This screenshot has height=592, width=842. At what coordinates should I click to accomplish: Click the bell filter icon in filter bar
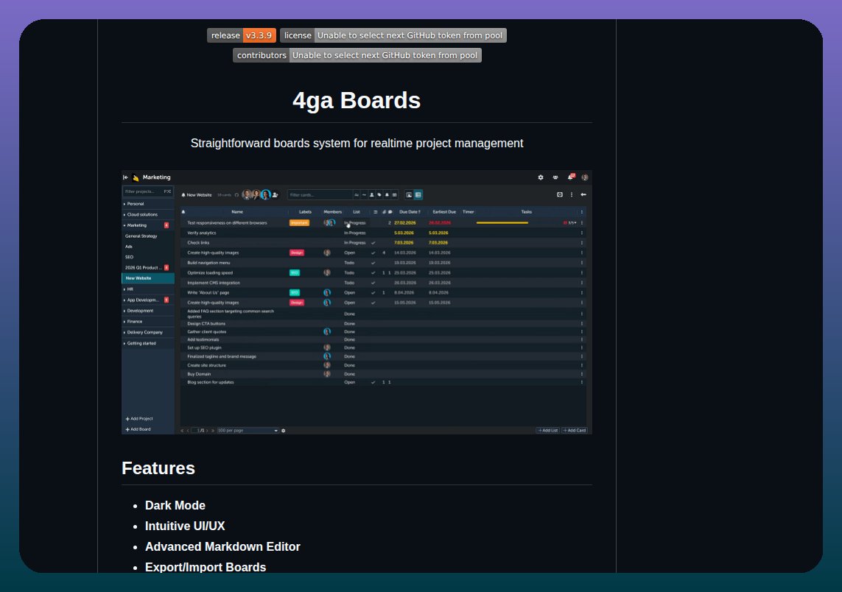pos(387,195)
